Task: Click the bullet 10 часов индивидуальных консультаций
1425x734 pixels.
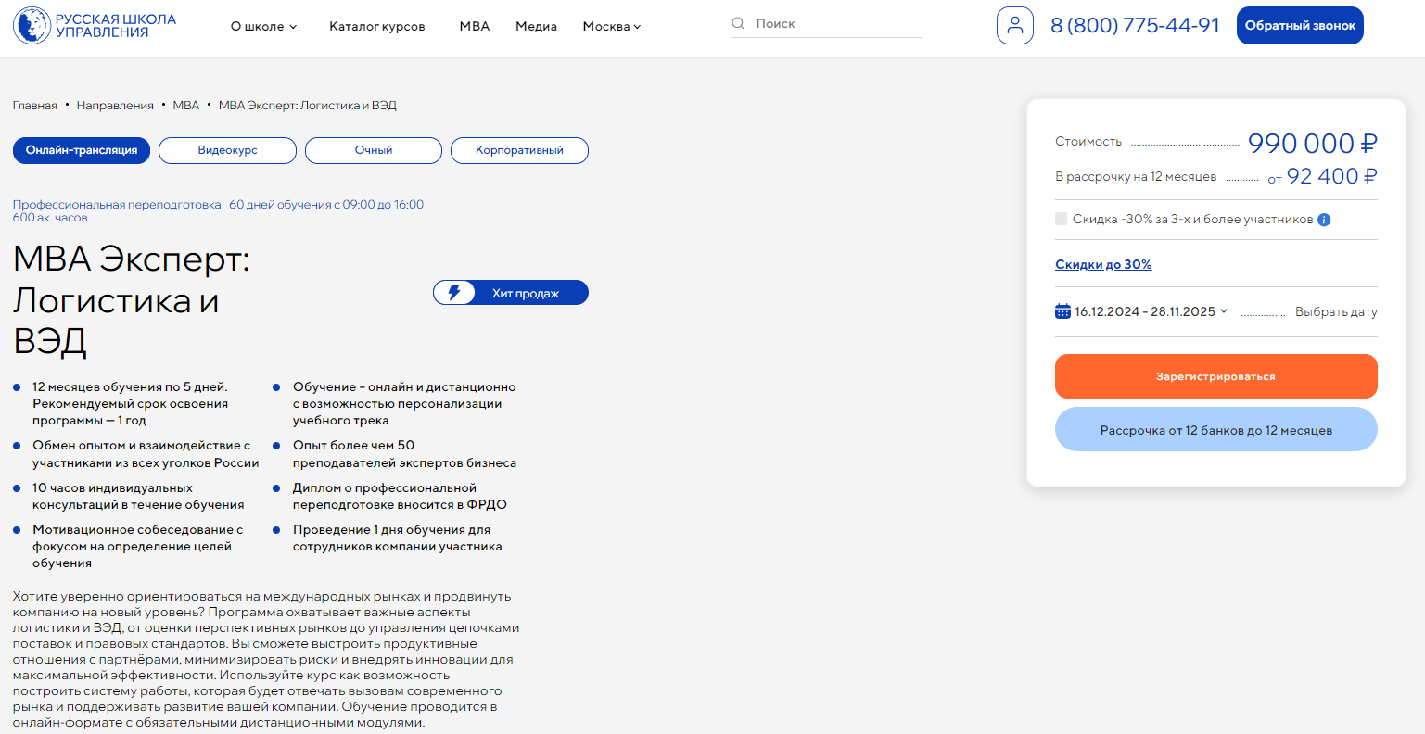Action: pos(138,496)
